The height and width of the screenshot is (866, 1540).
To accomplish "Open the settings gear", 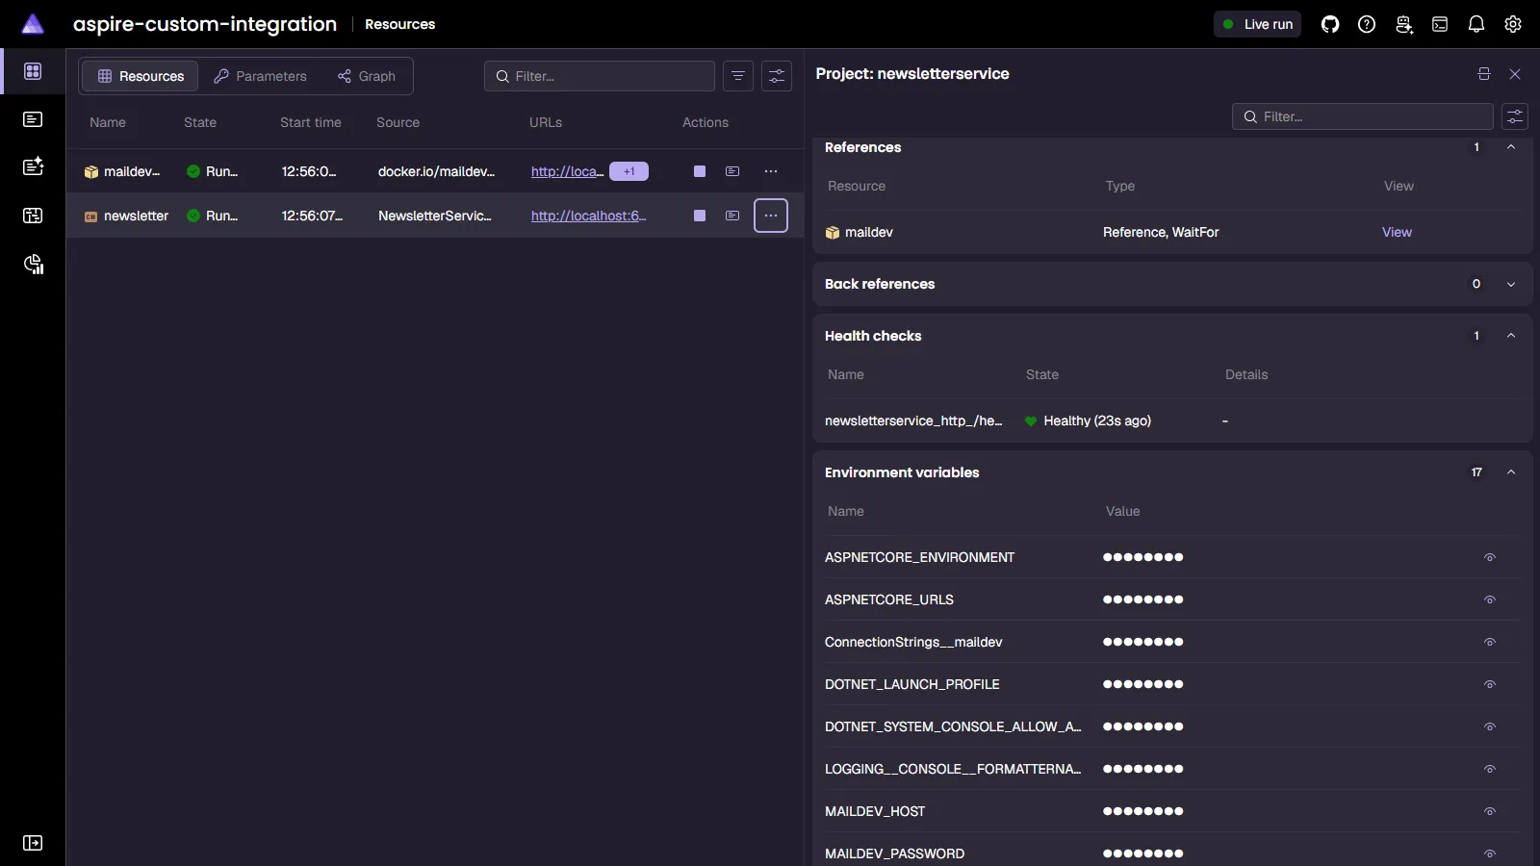I will (x=1513, y=24).
